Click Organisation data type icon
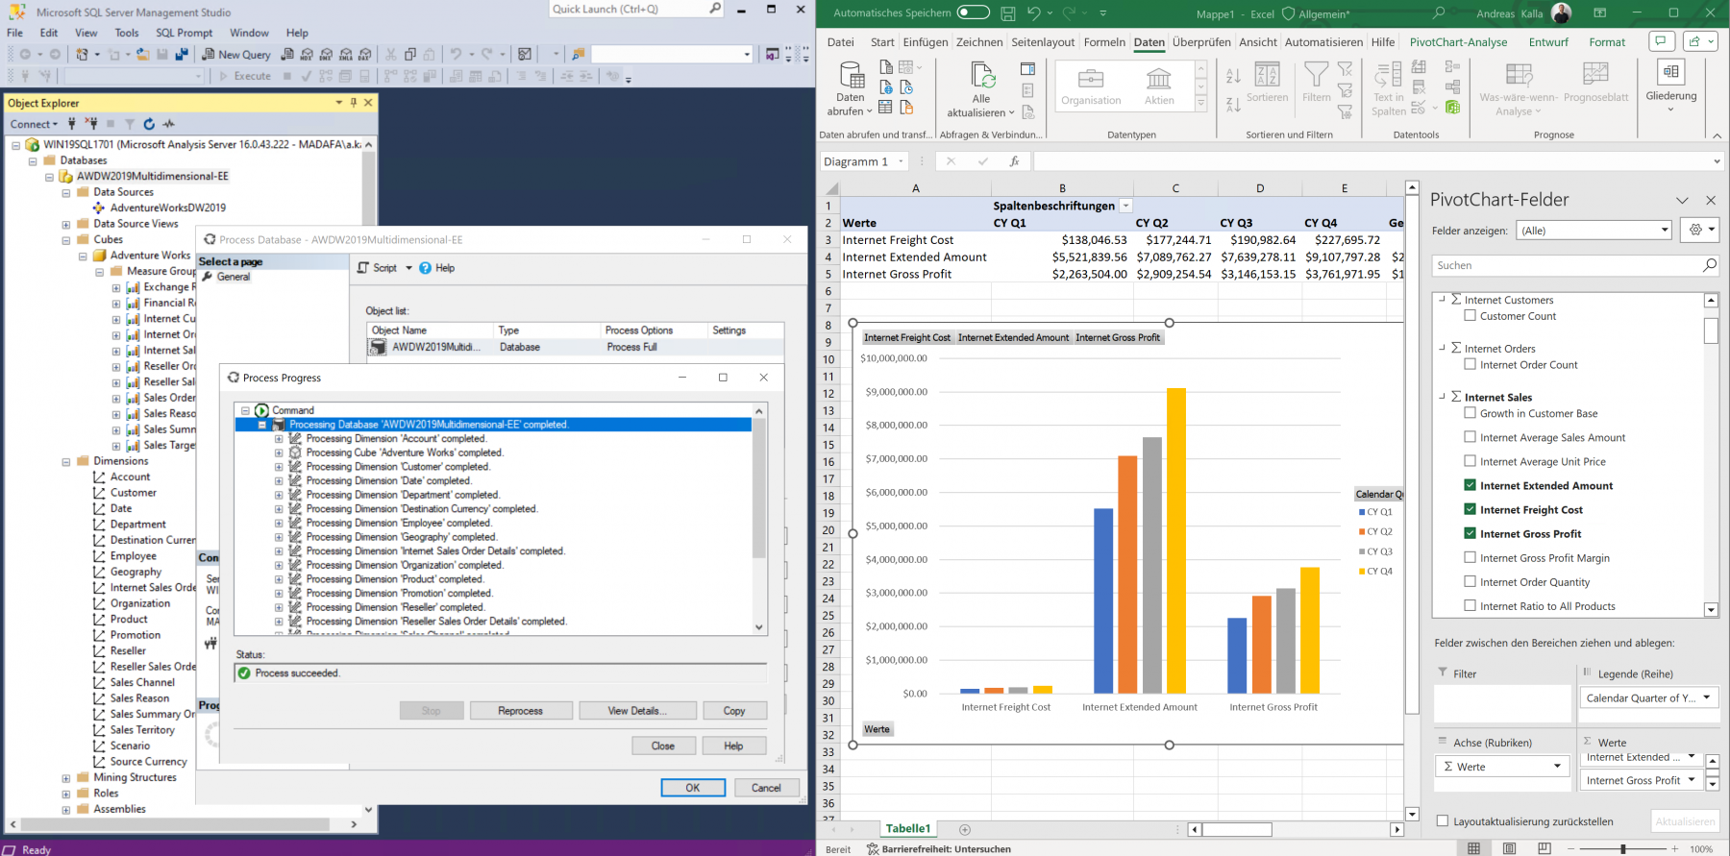The image size is (1730, 856). click(x=1091, y=79)
